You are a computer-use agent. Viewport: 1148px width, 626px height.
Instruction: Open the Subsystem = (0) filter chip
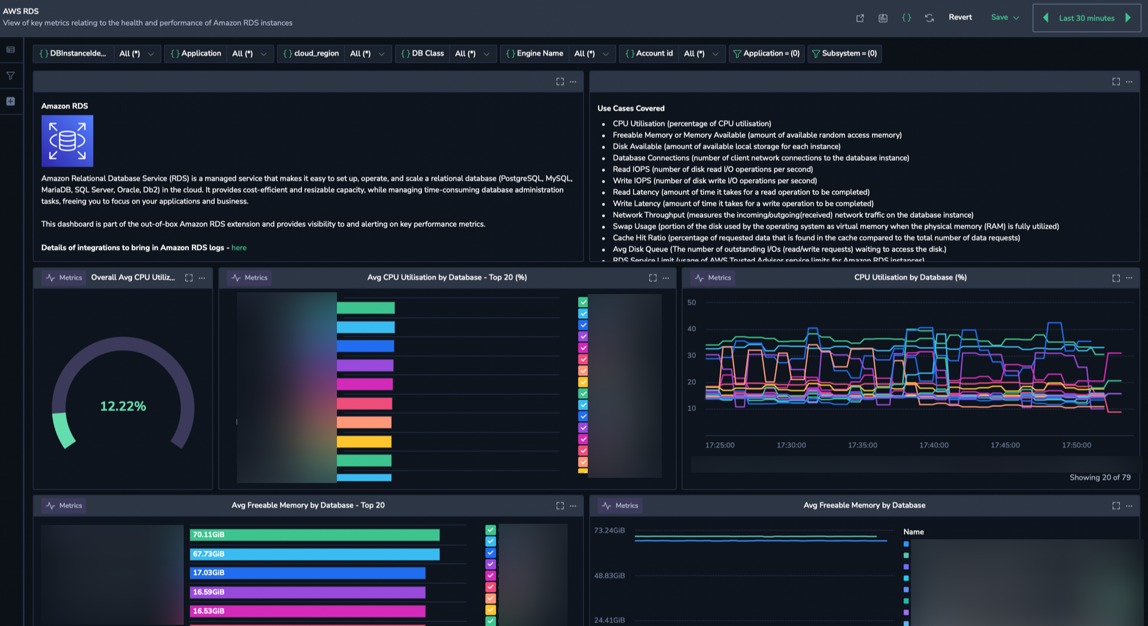844,53
